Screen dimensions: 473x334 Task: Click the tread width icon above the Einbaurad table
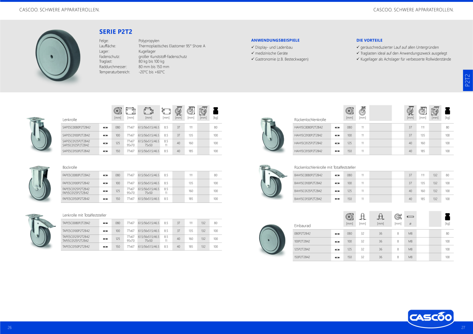(362, 217)
